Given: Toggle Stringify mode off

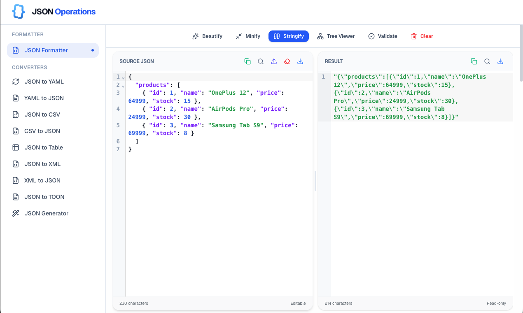Looking at the screenshot, I should coord(289,36).
